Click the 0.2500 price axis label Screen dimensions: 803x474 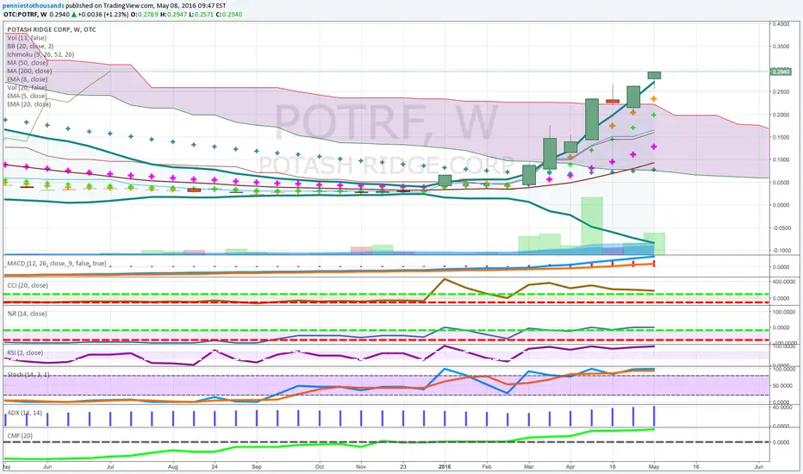[782, 91]
